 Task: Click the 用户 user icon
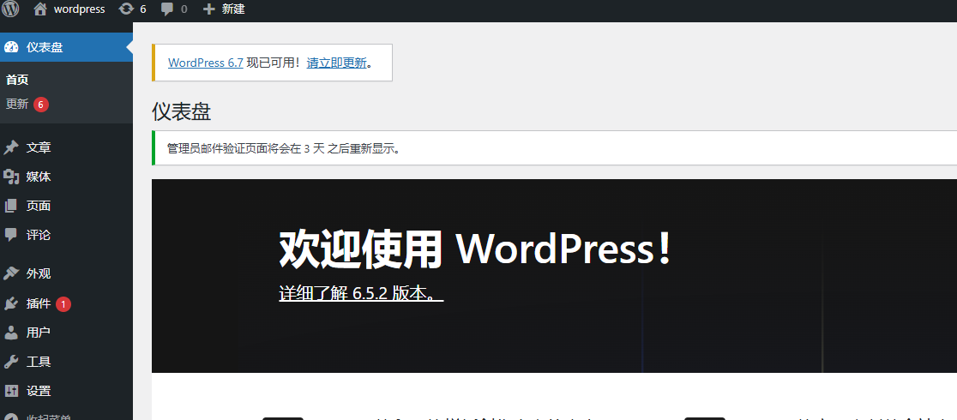[11, 333]
